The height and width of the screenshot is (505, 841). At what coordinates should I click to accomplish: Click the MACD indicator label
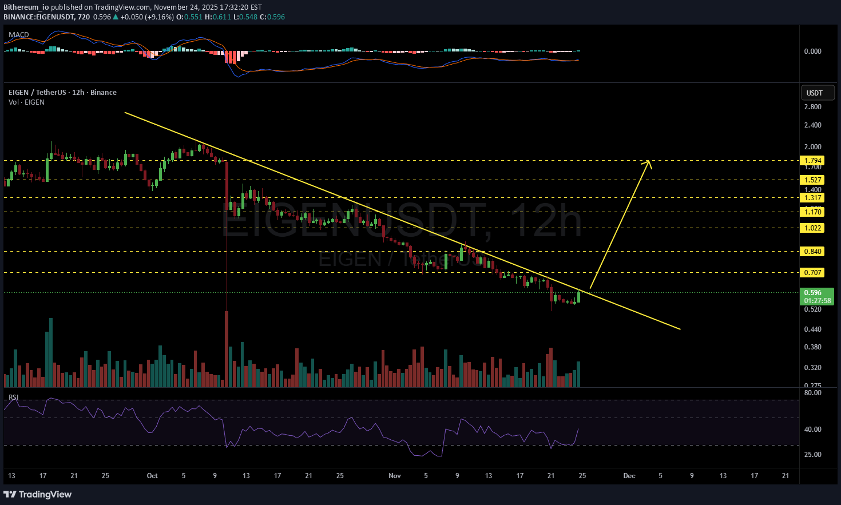(19, 35)
